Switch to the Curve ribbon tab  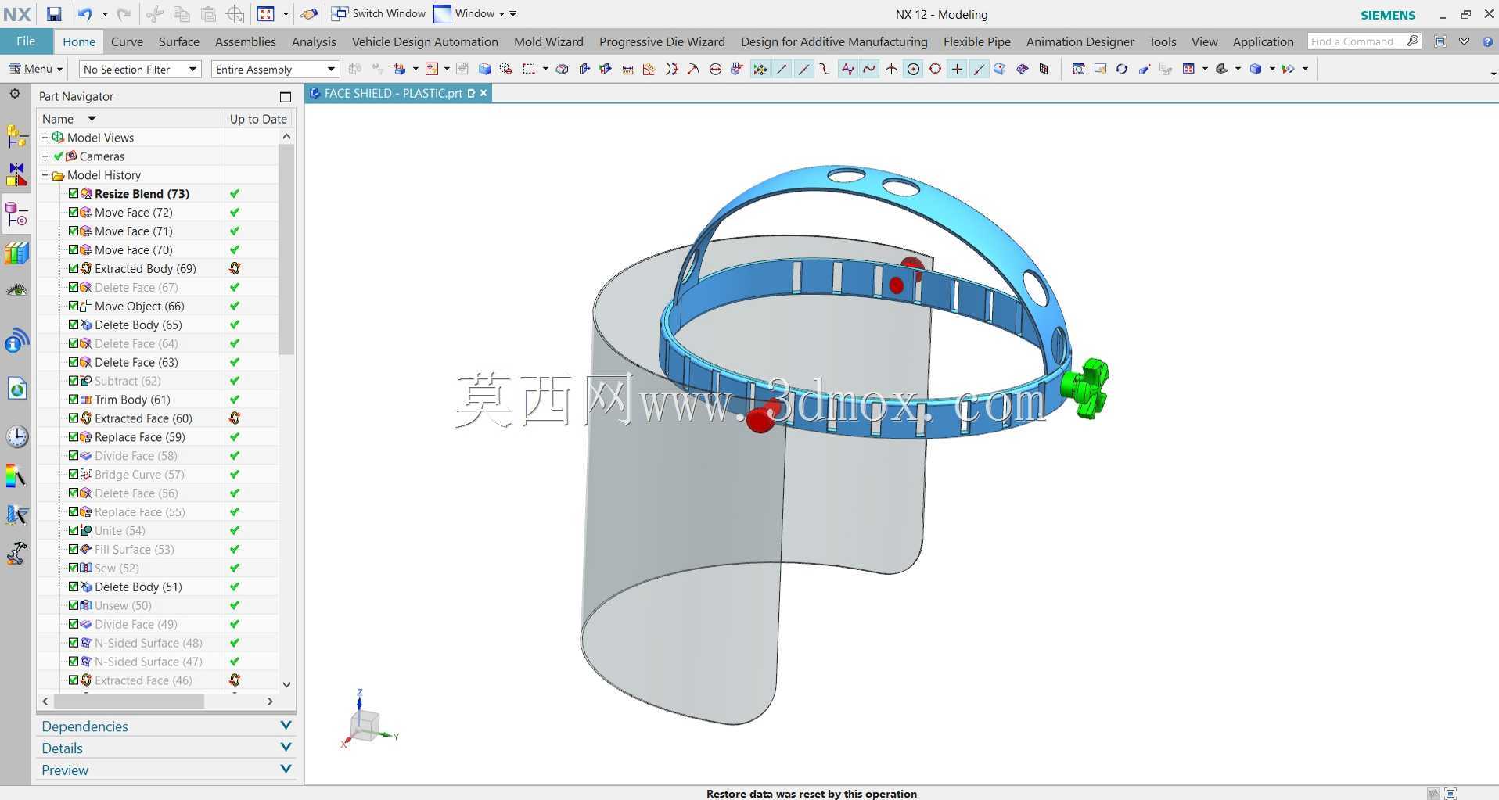point(127,41)
